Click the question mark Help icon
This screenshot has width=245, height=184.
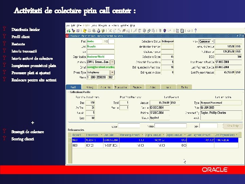pyautogui.click(x=195, y=31)
